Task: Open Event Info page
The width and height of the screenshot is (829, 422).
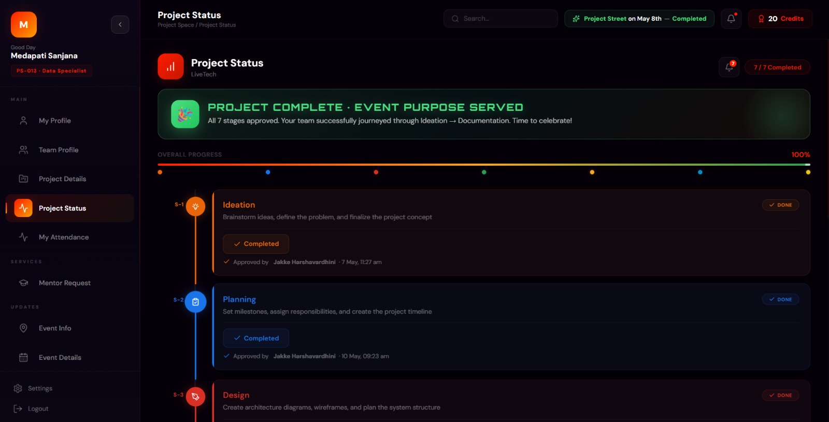Action: point(70,328)
